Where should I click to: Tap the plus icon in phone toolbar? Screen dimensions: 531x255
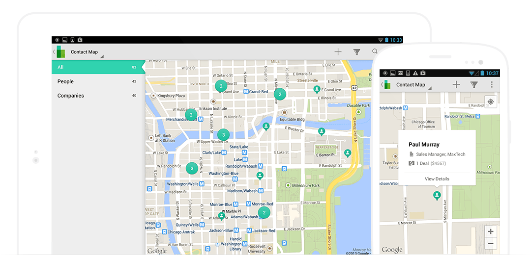[456, 85]
